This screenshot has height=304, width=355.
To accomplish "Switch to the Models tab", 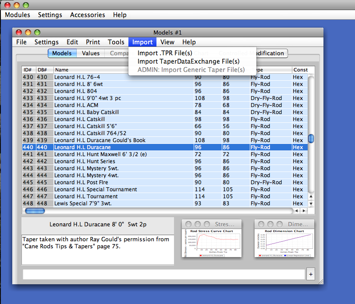I will click(62, 53).
